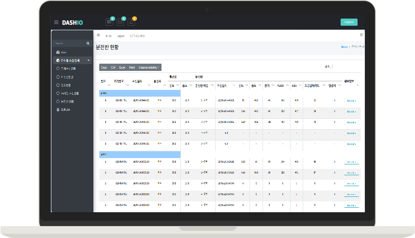The height and width of the screenshot is (238, 415).
Task: Follow the Home breadcrumb link
Action: [344, 47]
